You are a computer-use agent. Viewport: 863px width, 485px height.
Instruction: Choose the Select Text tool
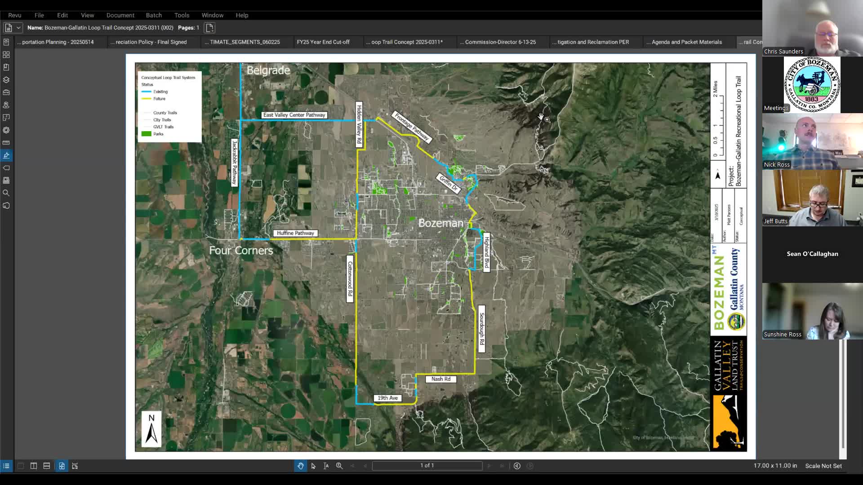[x=326, y=466]
